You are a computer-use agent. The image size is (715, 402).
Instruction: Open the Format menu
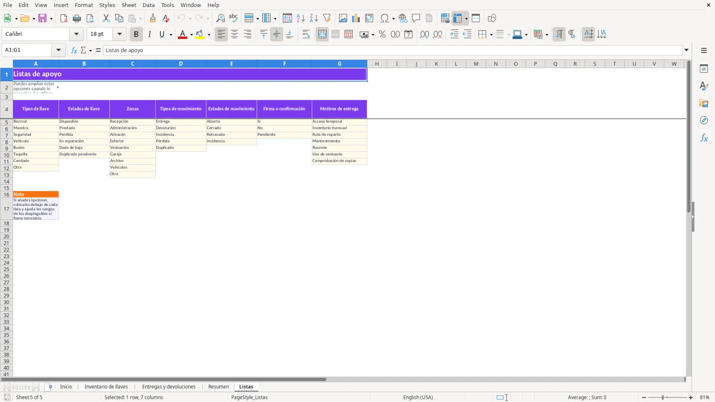pyautogui.click(x=84, y=5)
